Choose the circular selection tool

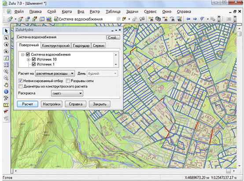6,44
